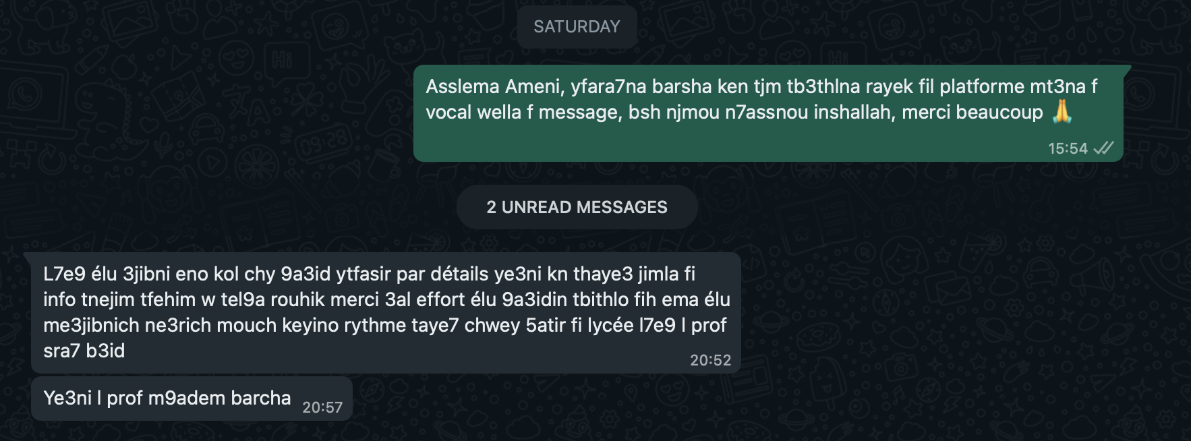Click the name Ameni in the greeting
The image size is (1191, 441).
tap(533, 87)
